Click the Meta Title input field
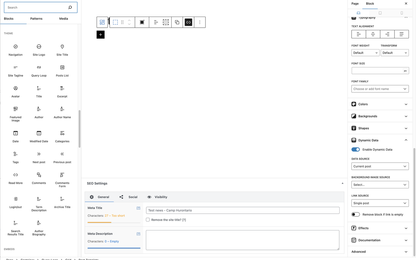This screenshot has height=260, width=416. tap(243, 211)
